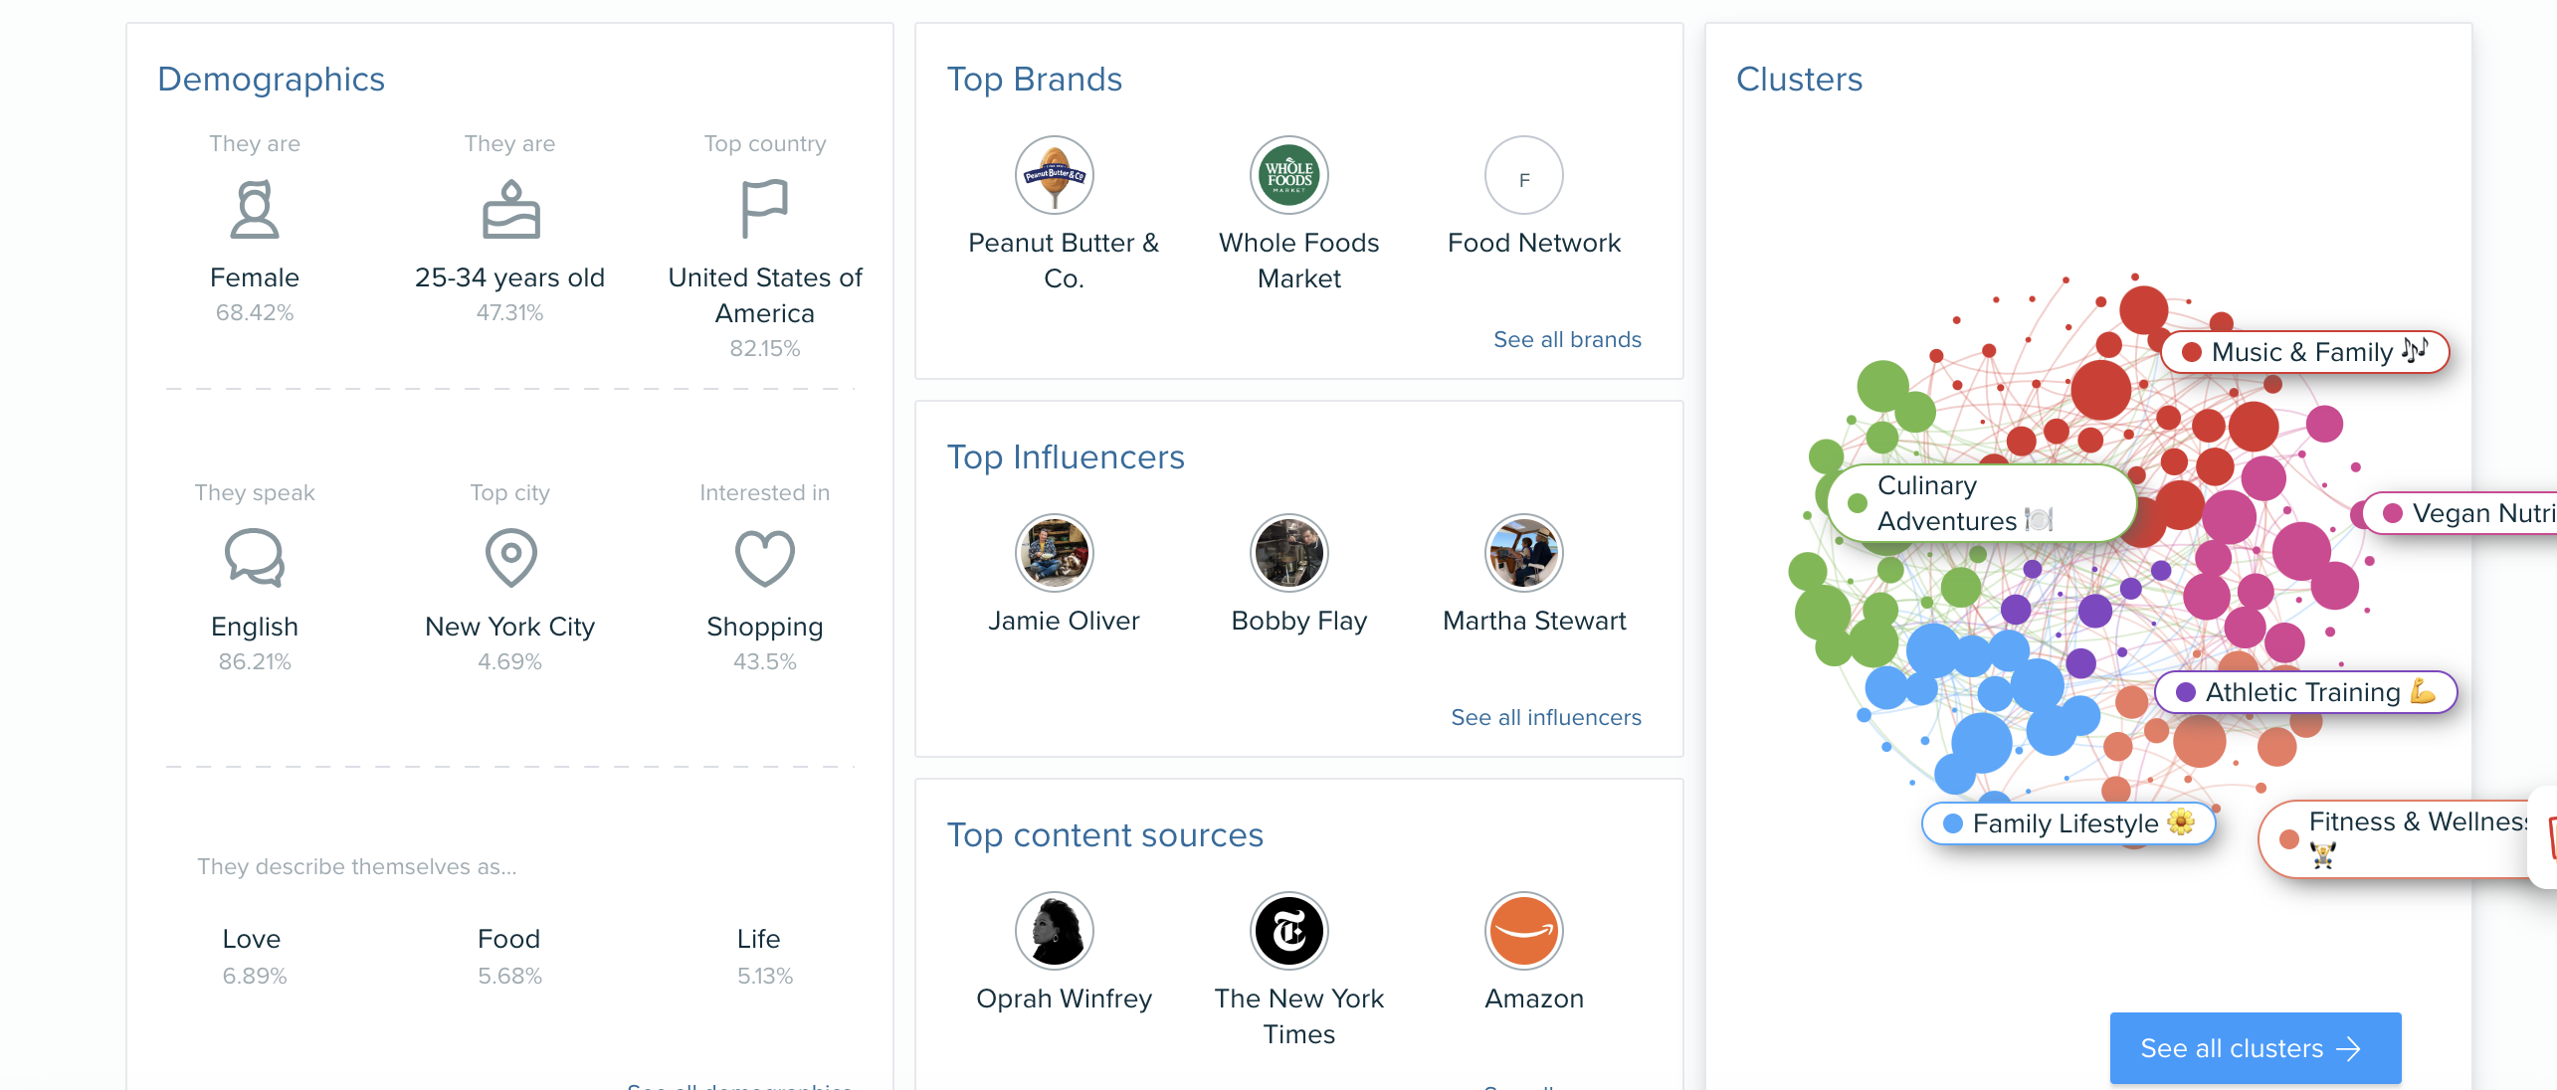Click Martha Stewart's avatar photo
This screenshot has height=1090, width=2557.
pyautogui.click(x=1523, y=553)
